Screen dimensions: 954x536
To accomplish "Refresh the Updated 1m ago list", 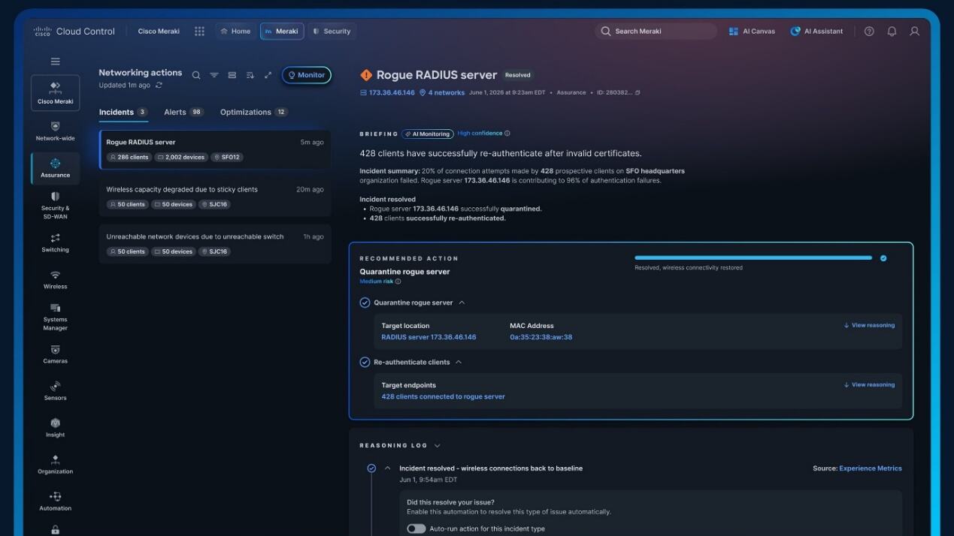I will 159,86.
